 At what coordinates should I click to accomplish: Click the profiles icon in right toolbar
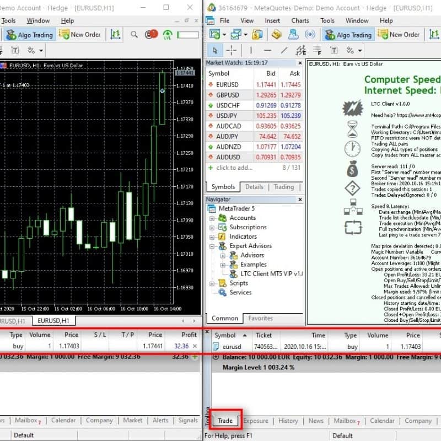click(236, 35)
